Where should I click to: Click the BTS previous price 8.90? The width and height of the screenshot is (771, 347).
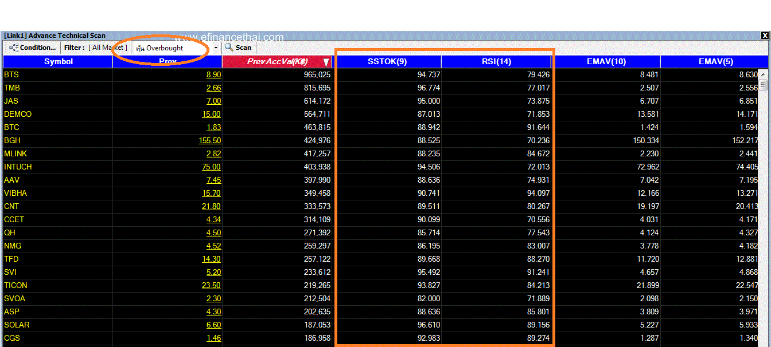coord(213,74)
